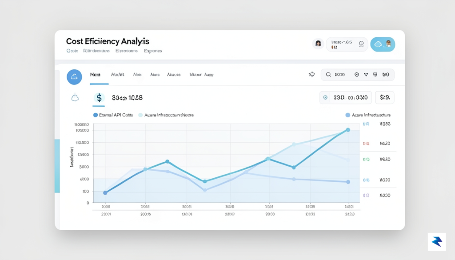Screen dimensions: 455x260
Task: Click the outlined cloud icon below the logo
Action: click(x=75, y=98)
